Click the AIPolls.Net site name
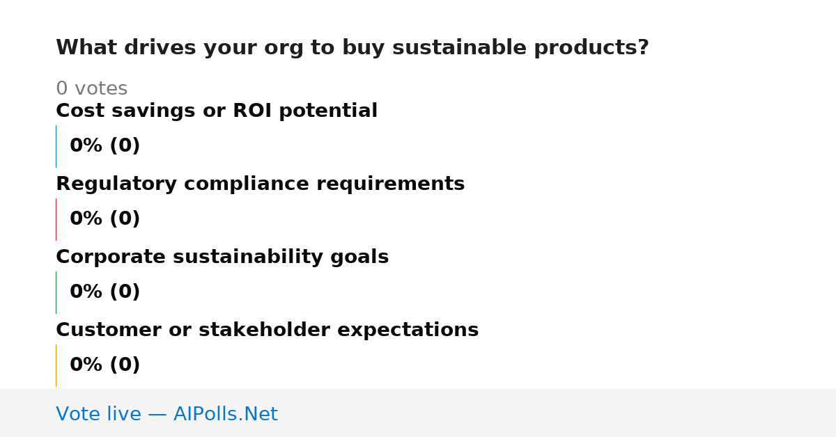 pos(225,415)
